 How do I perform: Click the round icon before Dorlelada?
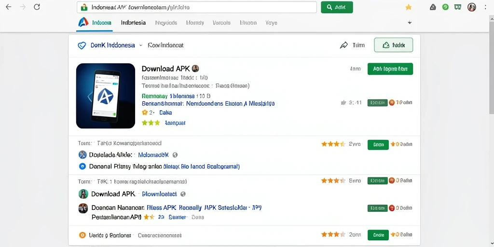(82, 155)
